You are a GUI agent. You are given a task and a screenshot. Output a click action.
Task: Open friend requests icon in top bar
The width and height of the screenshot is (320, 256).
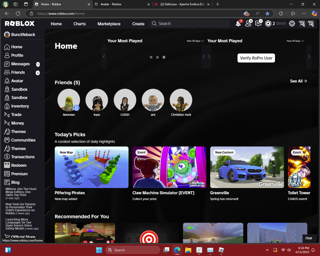point(248,23)
